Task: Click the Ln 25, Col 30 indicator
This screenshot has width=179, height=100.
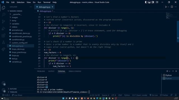Action: [x=95, y=95]
